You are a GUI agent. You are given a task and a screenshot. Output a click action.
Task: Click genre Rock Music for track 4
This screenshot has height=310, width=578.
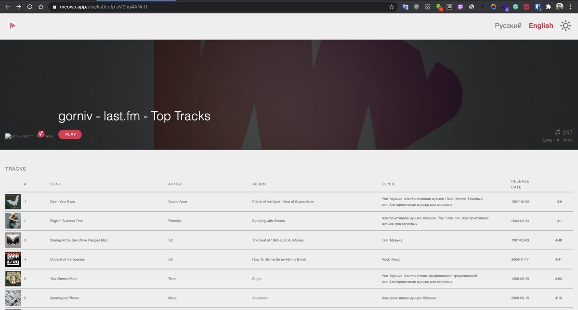tap(391, 259)
